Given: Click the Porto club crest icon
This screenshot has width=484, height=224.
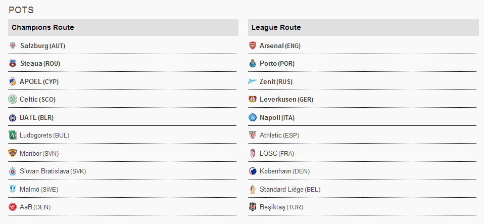Looking at the screenshot, I should click(x=253, y=64).
